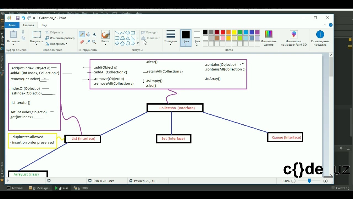Open the Event Log in IDE

(x=341, y=188)
